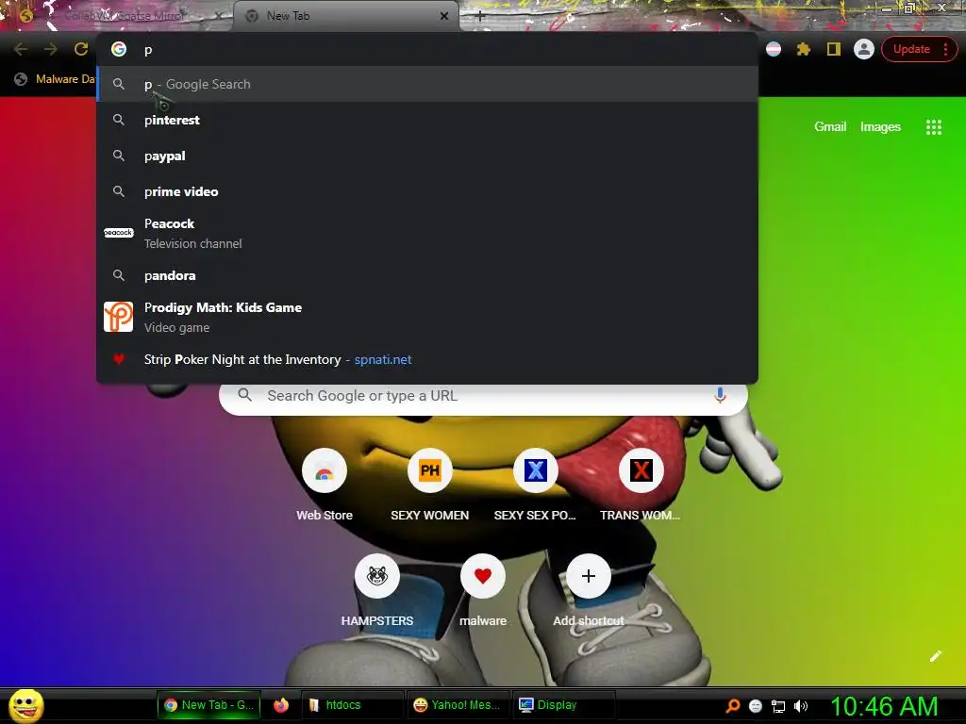966x724 pixels.
Task: Choose the pandora suggestion
Action: (x=427, y=275)
